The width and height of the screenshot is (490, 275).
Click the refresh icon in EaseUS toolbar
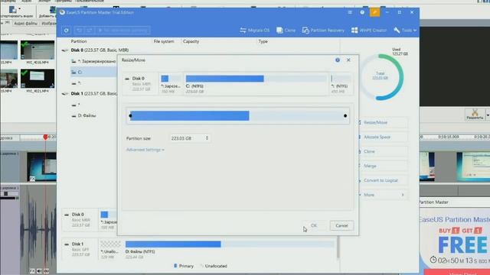(67, 31)
